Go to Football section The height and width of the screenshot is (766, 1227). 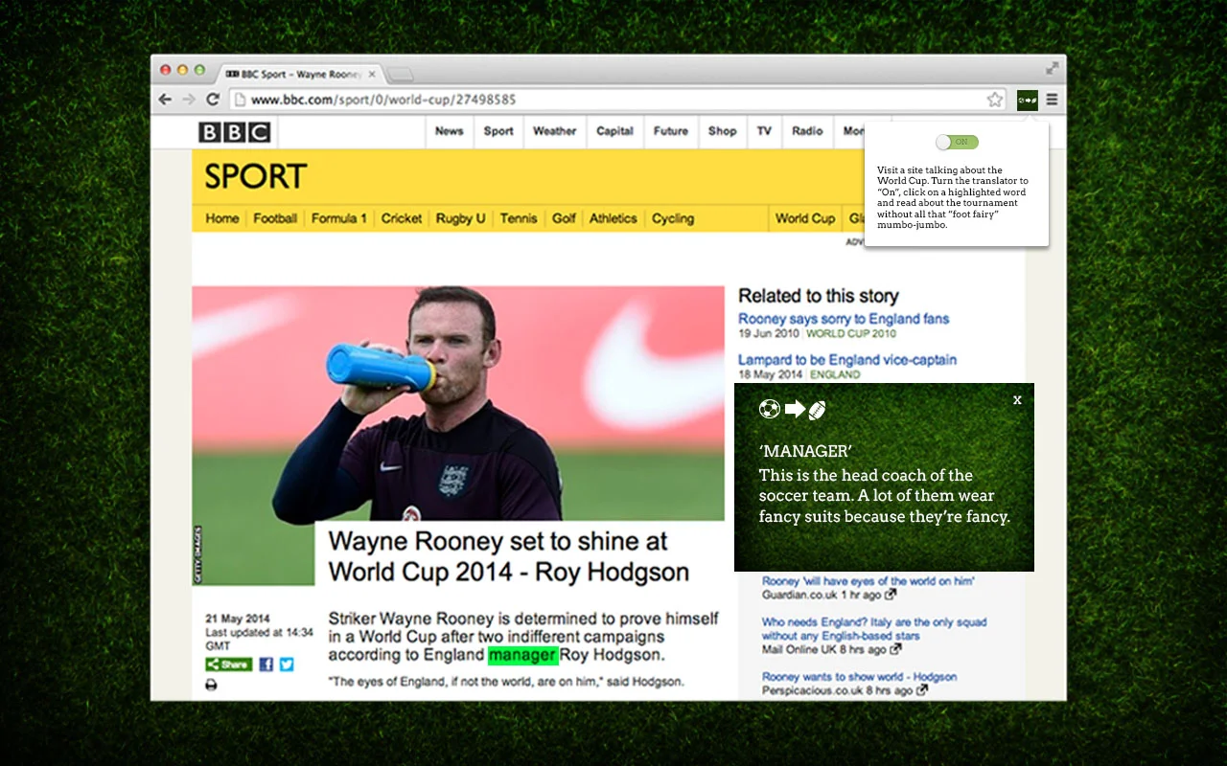pyautogui.click(x=275, y=218)
